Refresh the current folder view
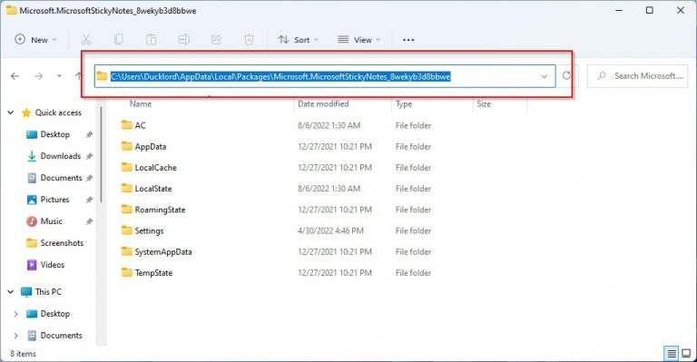 coord(566,75)
